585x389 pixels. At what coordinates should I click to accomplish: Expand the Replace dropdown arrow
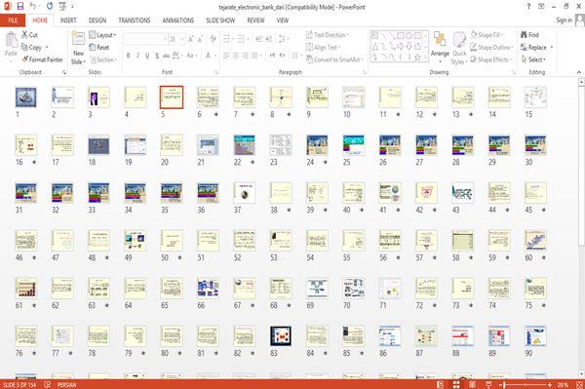pos(552,48)
